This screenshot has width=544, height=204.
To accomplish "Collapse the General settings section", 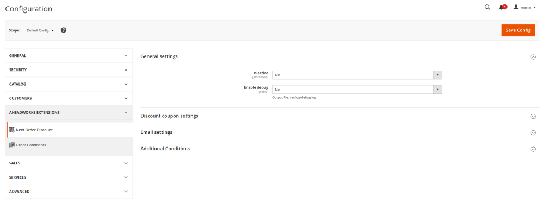I will point(533,57).
